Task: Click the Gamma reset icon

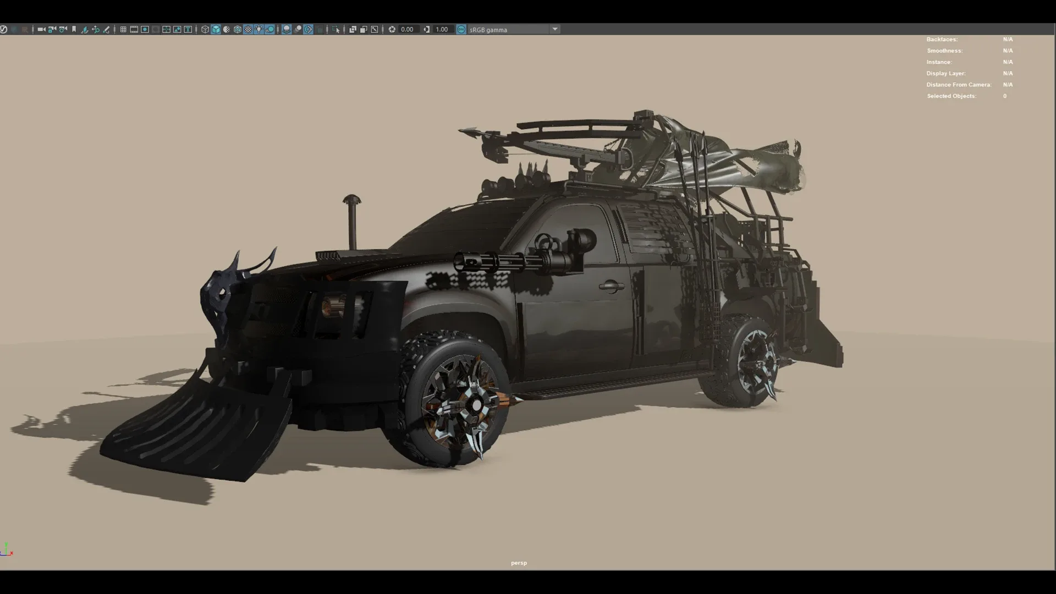Action: coord(427,29)
